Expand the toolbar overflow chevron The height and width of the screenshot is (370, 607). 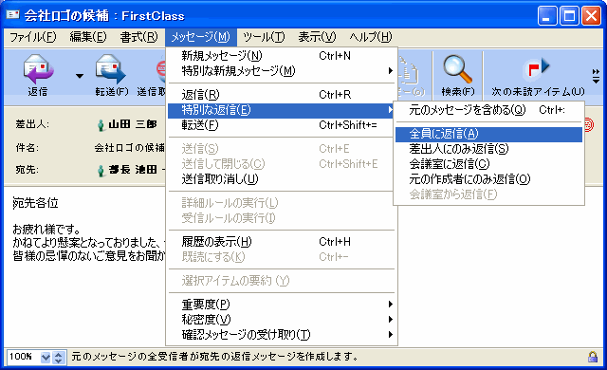click(x=596, y=76)
